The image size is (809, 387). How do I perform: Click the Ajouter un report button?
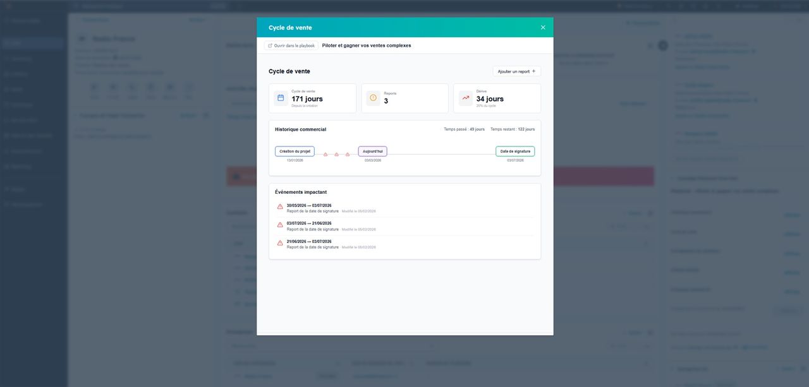513,70
